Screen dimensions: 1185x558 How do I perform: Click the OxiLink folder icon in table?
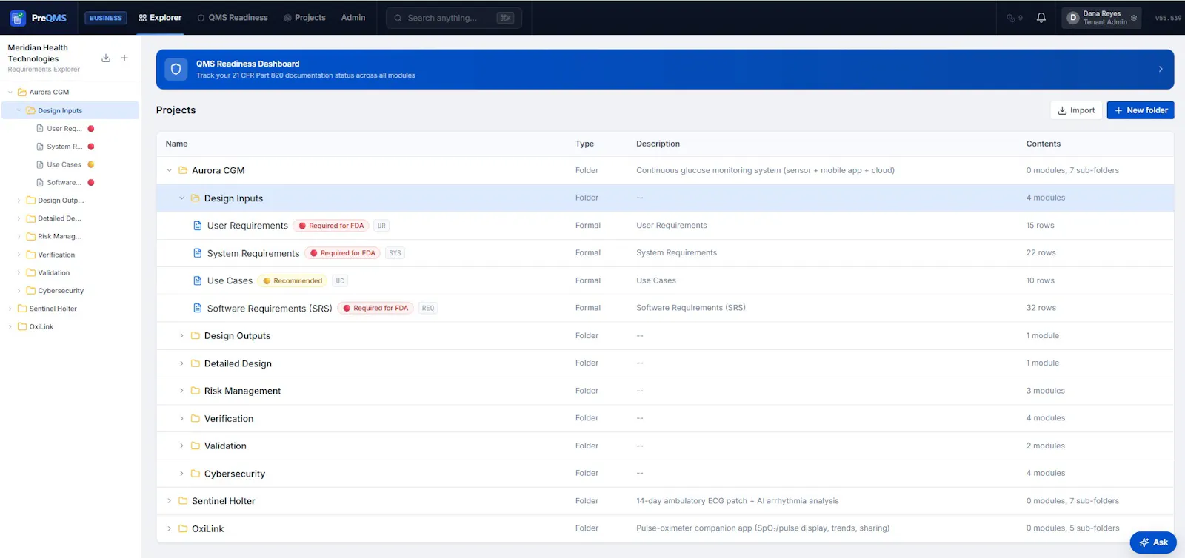click(183, 528)
